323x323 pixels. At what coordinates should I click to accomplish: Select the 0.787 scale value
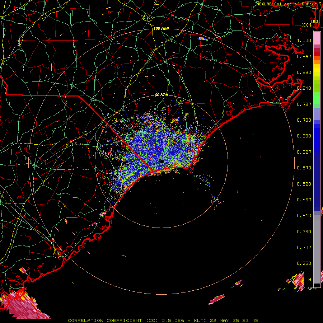(304, 104)
